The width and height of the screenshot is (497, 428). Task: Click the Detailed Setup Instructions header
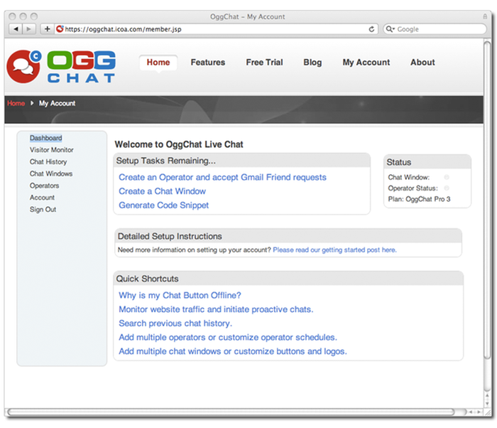288,236
